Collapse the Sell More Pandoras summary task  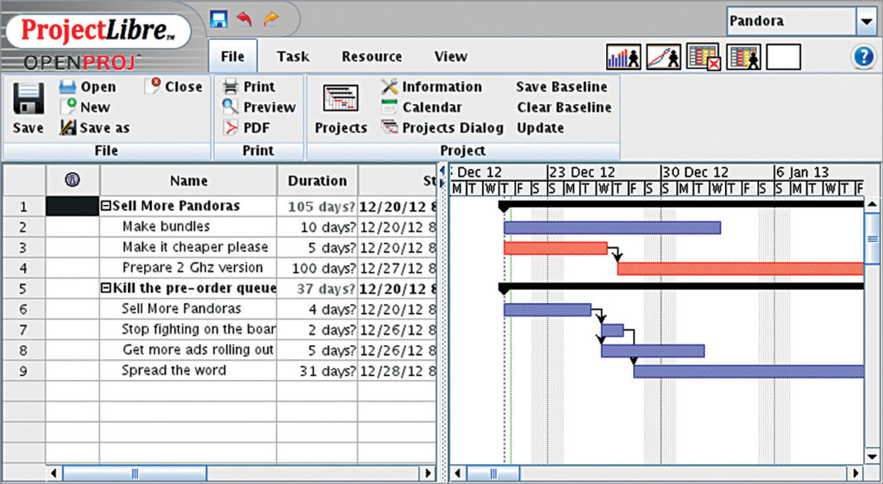click(x=106, y=206)
